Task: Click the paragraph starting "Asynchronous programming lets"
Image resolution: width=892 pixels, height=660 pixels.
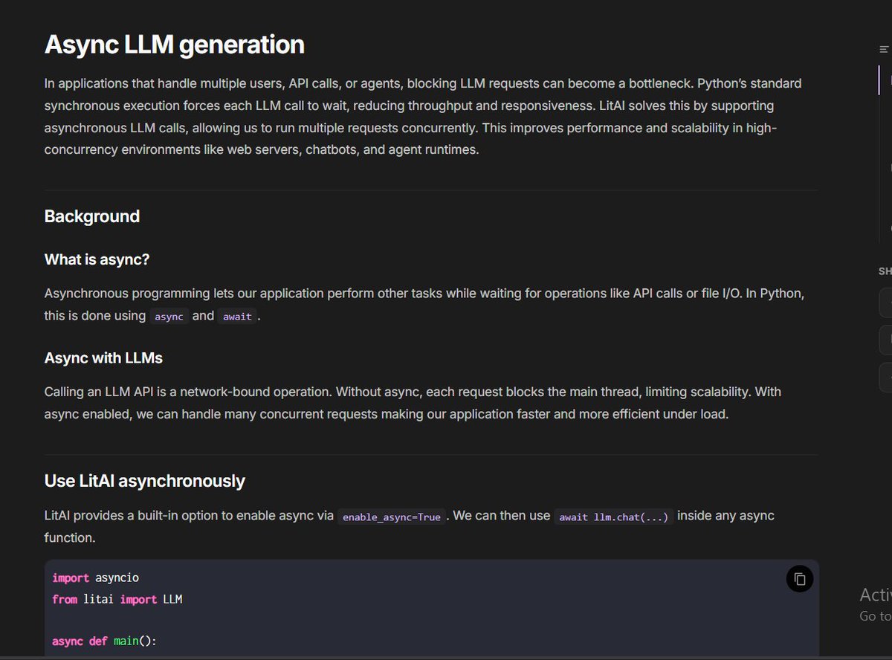Action: [x=424, y=305]
